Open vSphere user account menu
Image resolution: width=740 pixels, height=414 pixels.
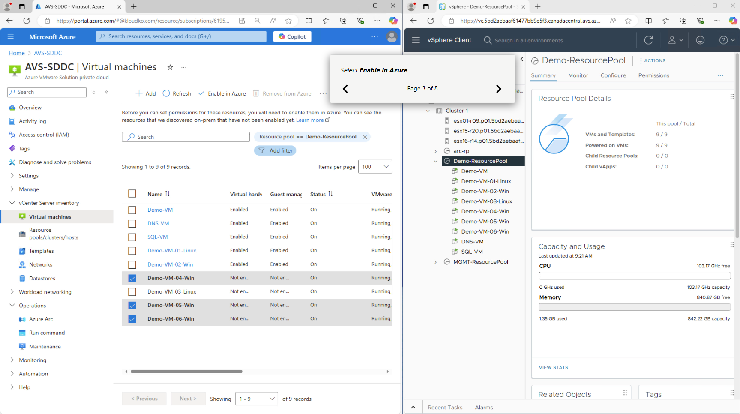(x=676, y=40)
